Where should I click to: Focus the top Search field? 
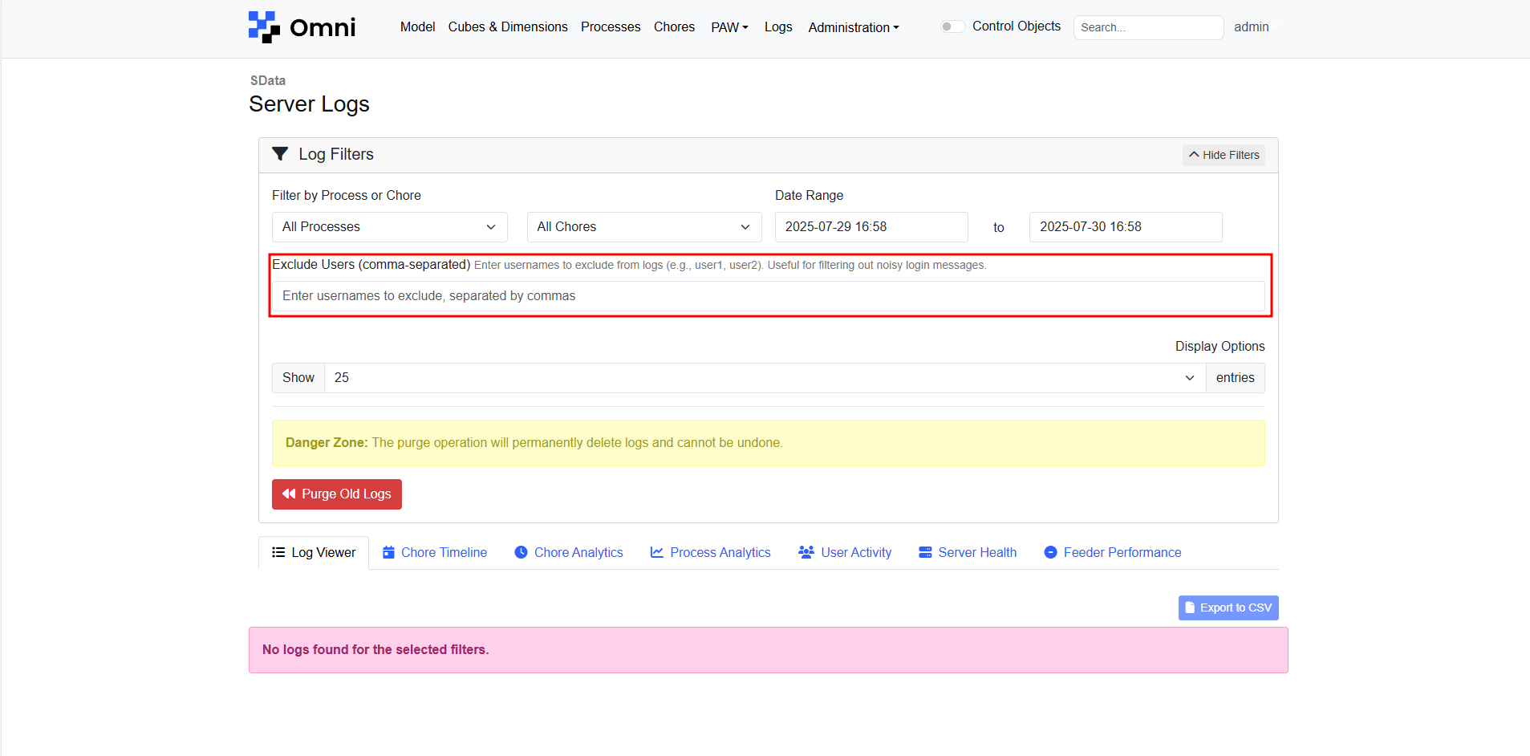[1148, 27]
